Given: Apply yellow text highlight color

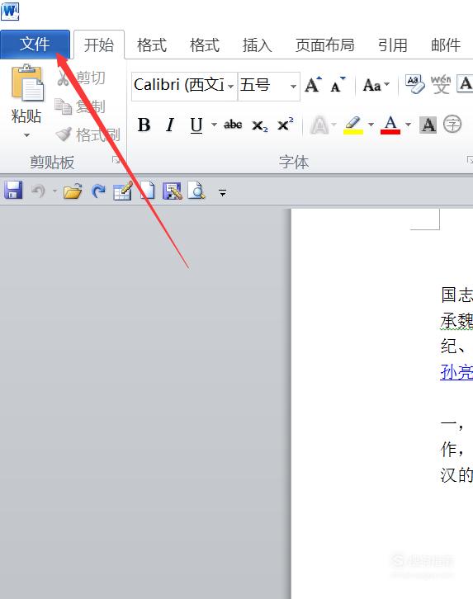Looking at the screenshot, I should coord(353,125).
